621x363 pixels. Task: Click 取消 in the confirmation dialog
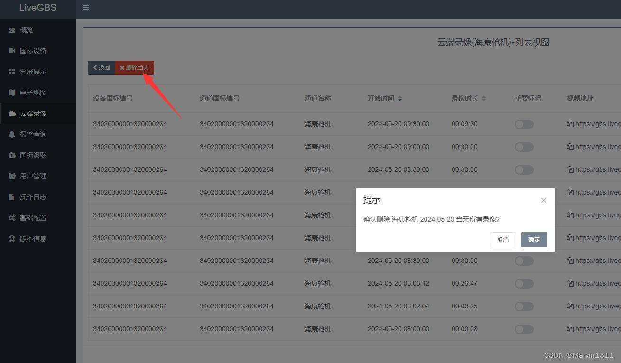[x=503, y=240]
